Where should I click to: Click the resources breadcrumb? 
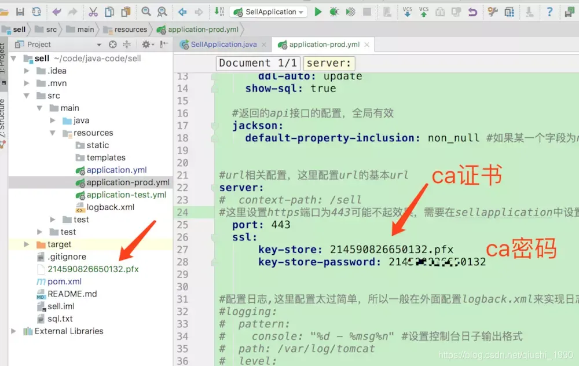coord(126,29)
